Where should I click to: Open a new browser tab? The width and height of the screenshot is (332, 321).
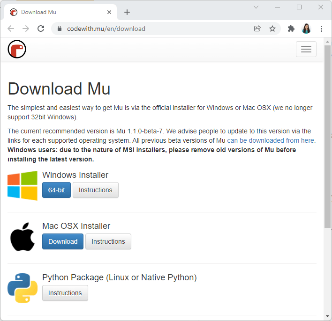point(127,12)
